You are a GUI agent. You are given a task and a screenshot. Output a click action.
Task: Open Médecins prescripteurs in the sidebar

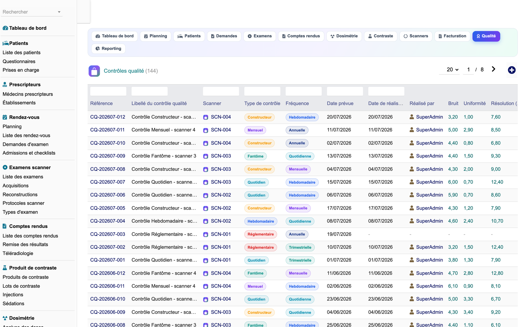coord(28,94)
